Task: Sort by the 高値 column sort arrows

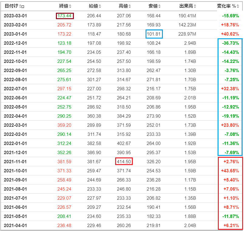Action: pos(130,6)
